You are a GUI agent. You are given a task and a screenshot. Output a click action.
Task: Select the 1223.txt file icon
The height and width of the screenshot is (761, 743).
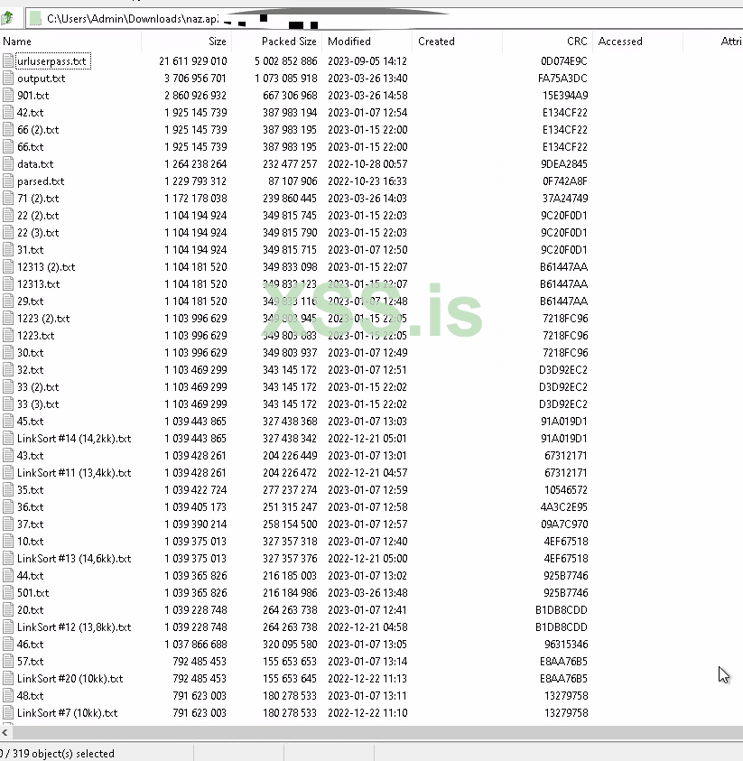click(x=8, y=336)
